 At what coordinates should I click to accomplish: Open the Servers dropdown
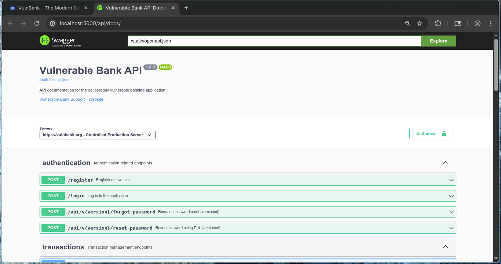(98, 135)
